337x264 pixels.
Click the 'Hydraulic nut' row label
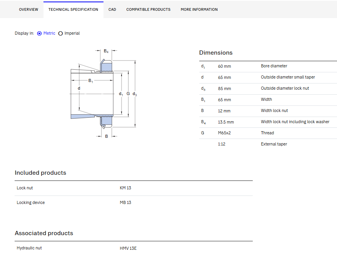[x=29, y=248]
